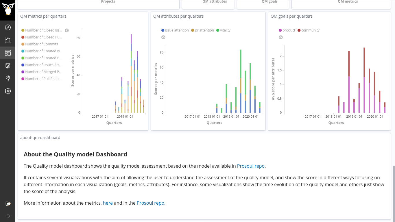The width and height of the screenshot is (395, 222).
Task: Click QM attributes label in top panel
Action: 215,2
